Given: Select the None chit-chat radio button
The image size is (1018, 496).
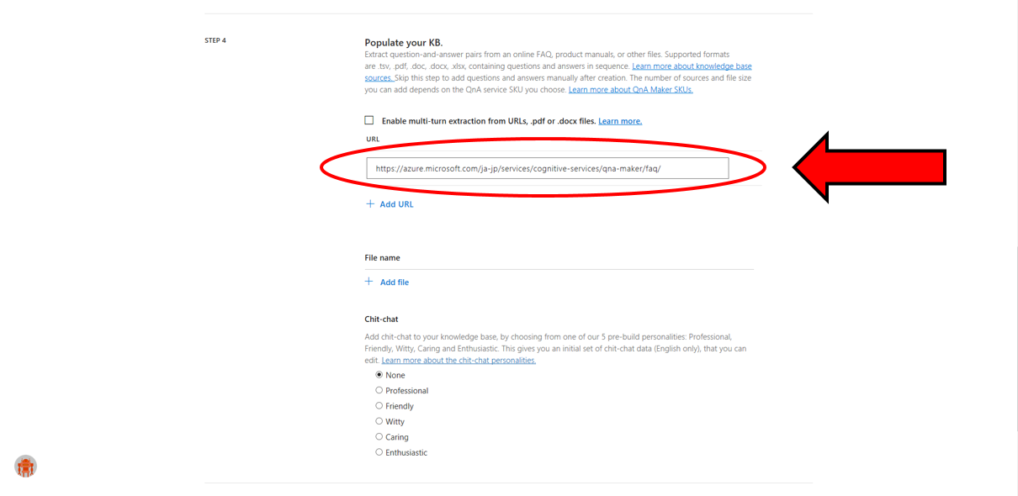Looking at the screenshot, I should point(379,375).
